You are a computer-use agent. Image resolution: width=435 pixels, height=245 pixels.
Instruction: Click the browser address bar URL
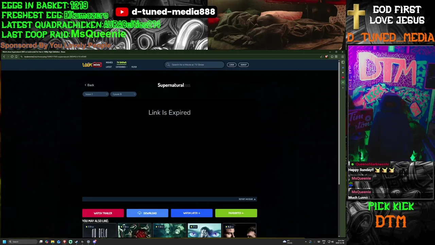pos(55,57)
